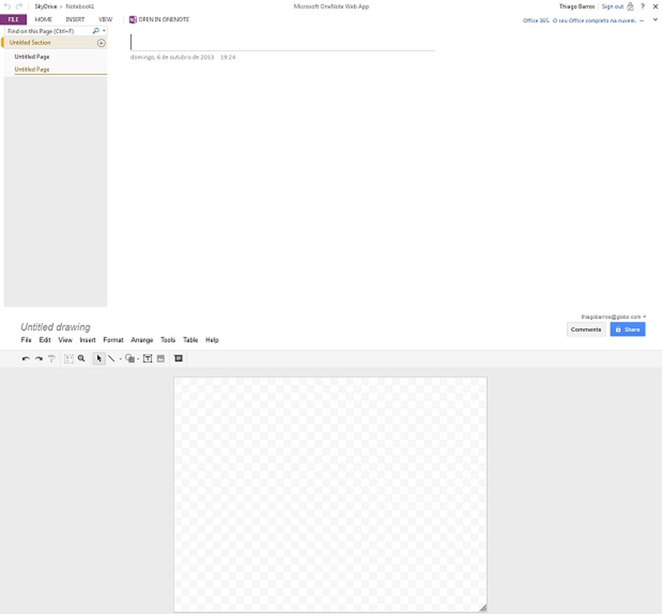This screenshot has width=663, height=614.
Task: Open the Help menu in drawing app
Action: 212,340
